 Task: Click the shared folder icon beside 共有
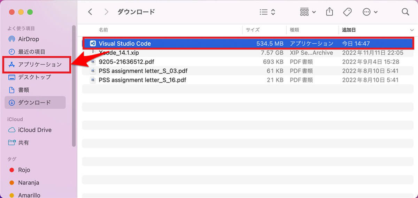point(11,143)
